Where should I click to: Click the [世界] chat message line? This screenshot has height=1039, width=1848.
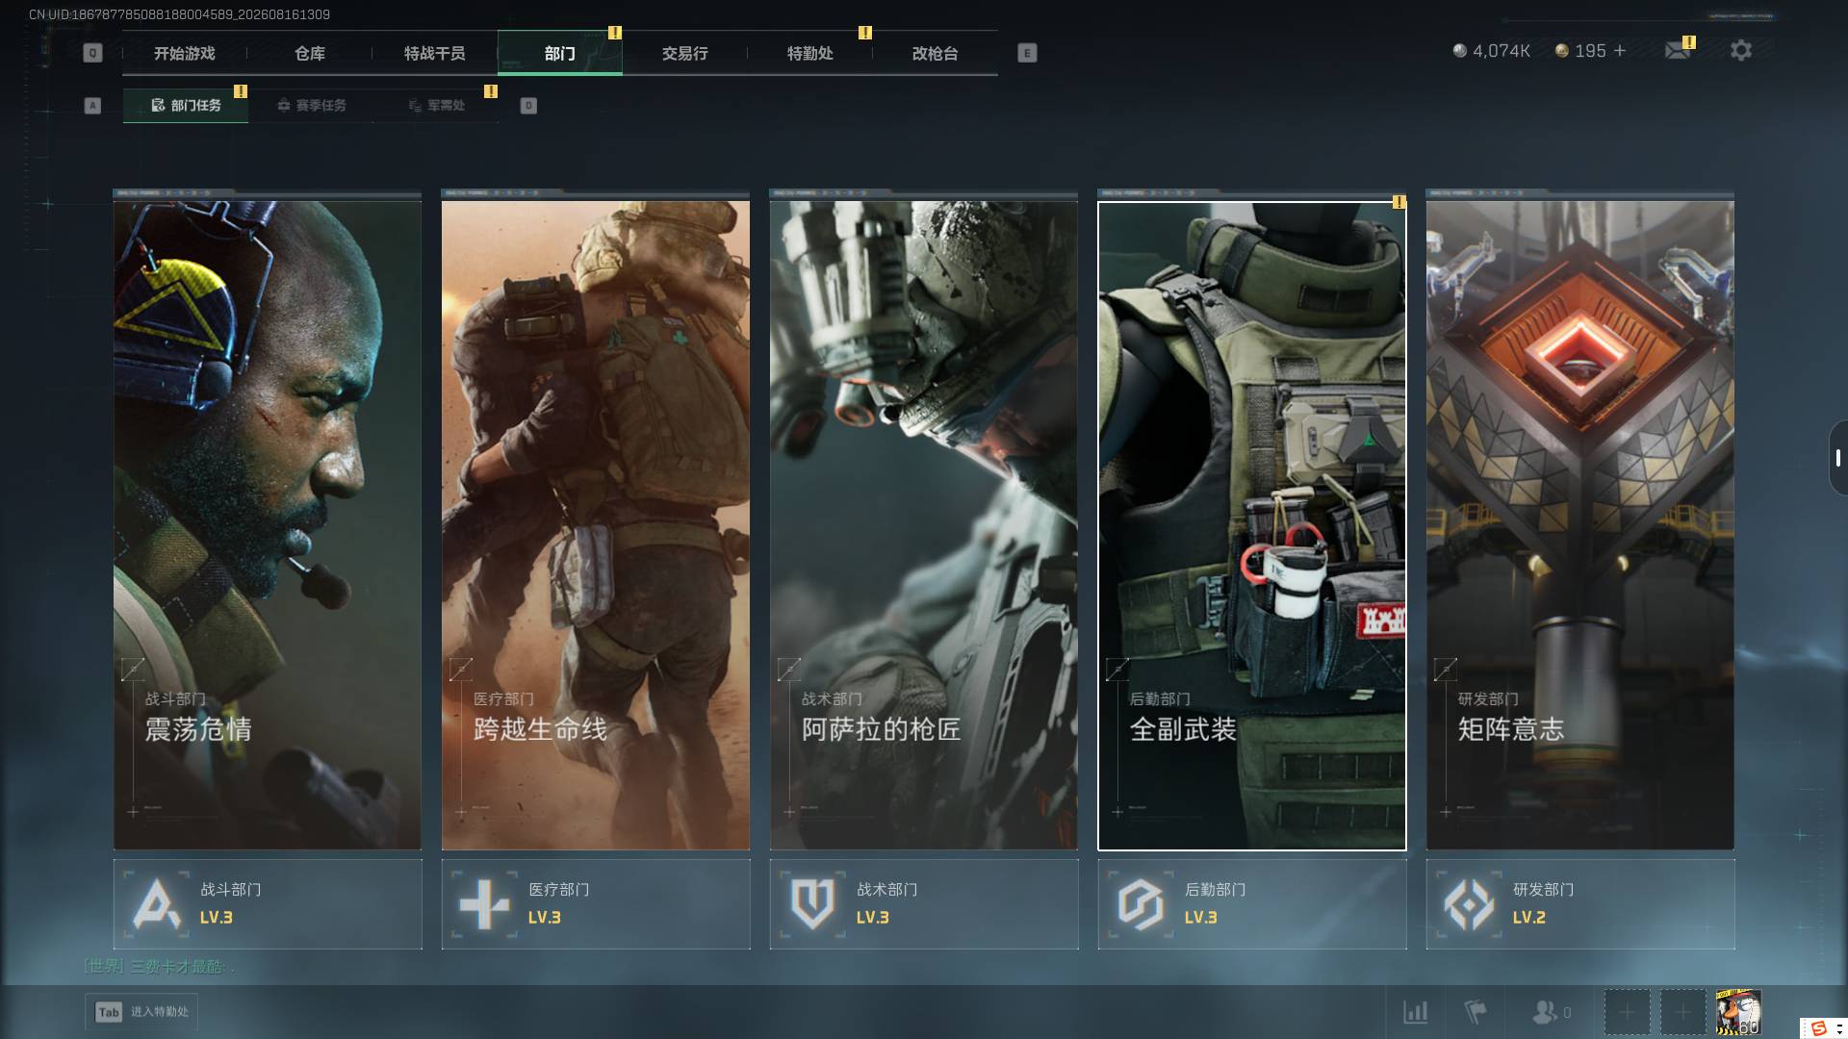coord(160,966)
